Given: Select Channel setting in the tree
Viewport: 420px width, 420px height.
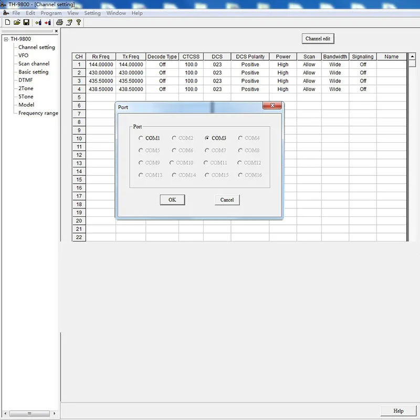Looking at the screenshot, I should coord(37,47).
